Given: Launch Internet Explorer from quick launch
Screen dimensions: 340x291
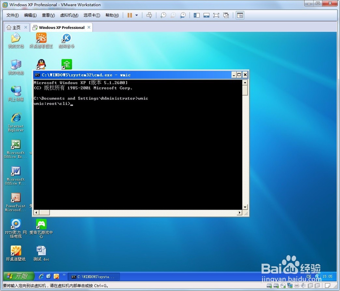Looking at the screenshot, I should click(41, 276).
